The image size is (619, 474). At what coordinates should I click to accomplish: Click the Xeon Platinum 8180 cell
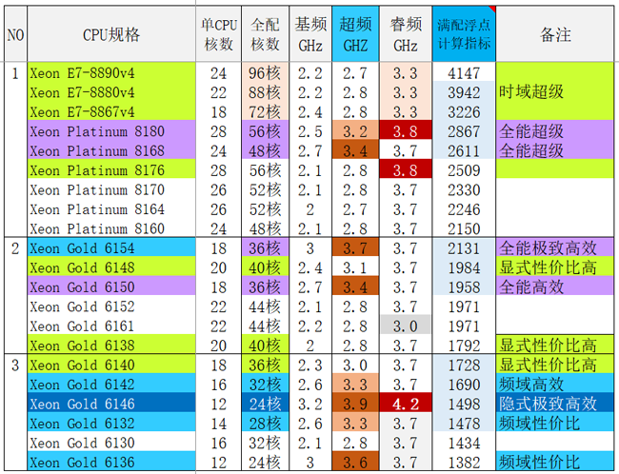[x=111, y=130]
